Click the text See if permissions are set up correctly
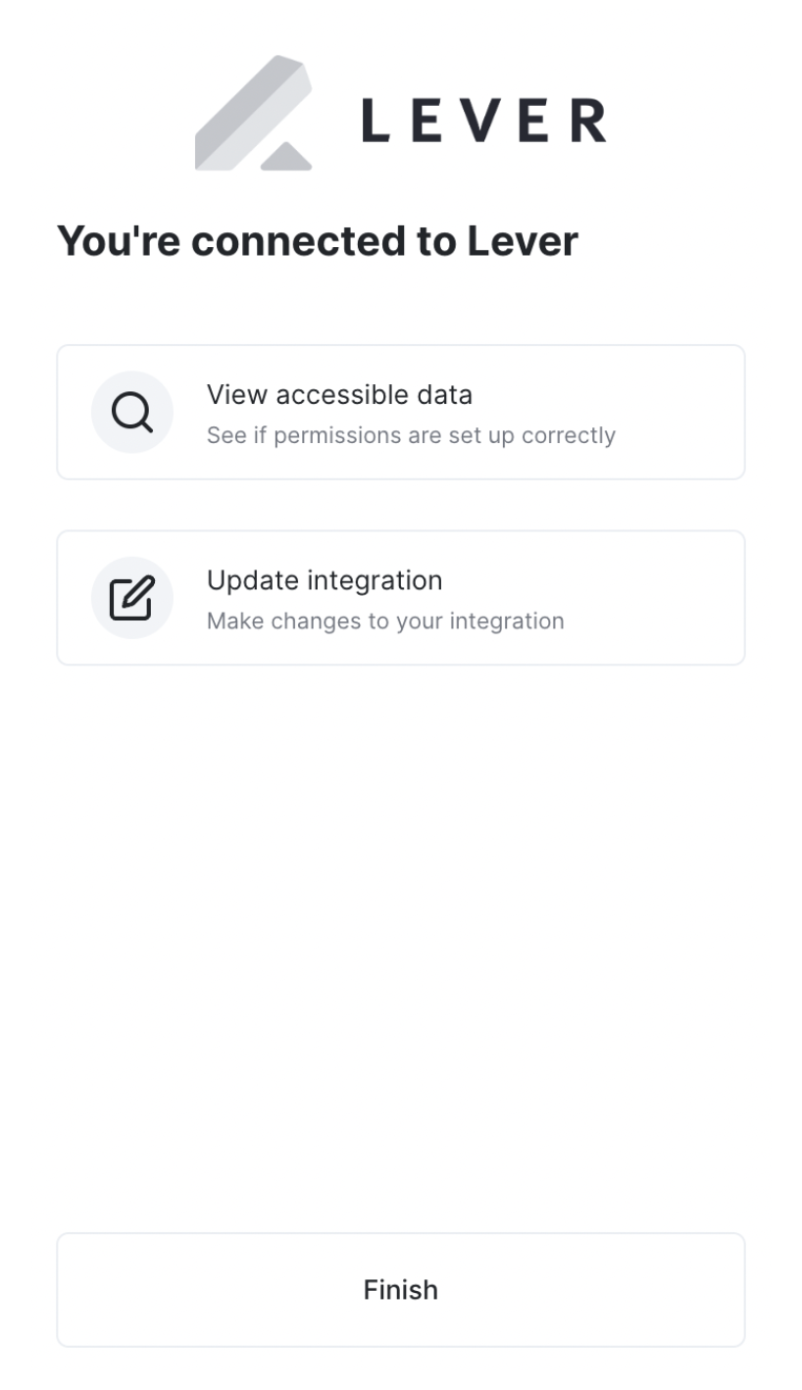Image resolution: width=802 pixels, height=1390 pixels. pyautogui.click(x=411, y=435)
